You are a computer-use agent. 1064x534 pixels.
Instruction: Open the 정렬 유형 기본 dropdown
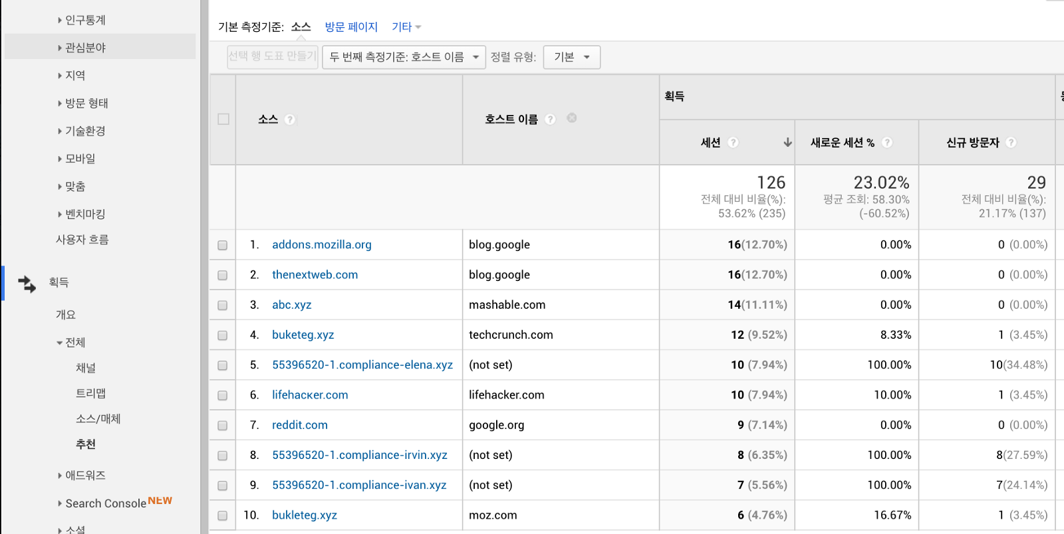[x=571, y=57]
